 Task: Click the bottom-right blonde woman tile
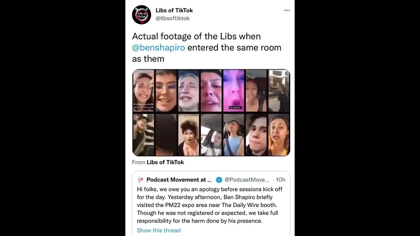pos(279,135)
